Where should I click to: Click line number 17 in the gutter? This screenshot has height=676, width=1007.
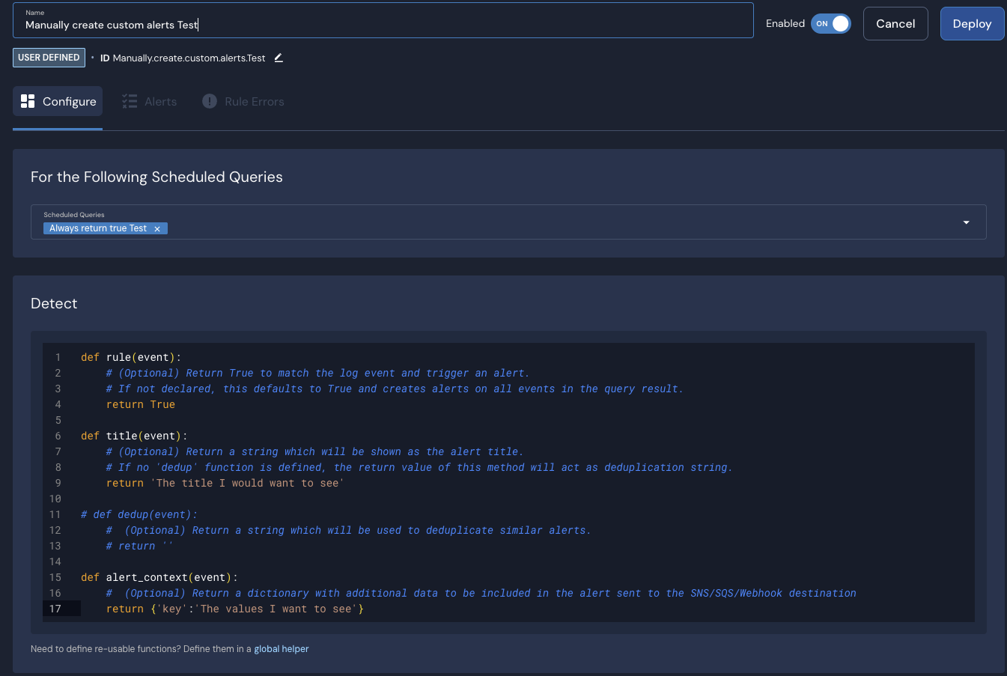[x=55, y=609]
